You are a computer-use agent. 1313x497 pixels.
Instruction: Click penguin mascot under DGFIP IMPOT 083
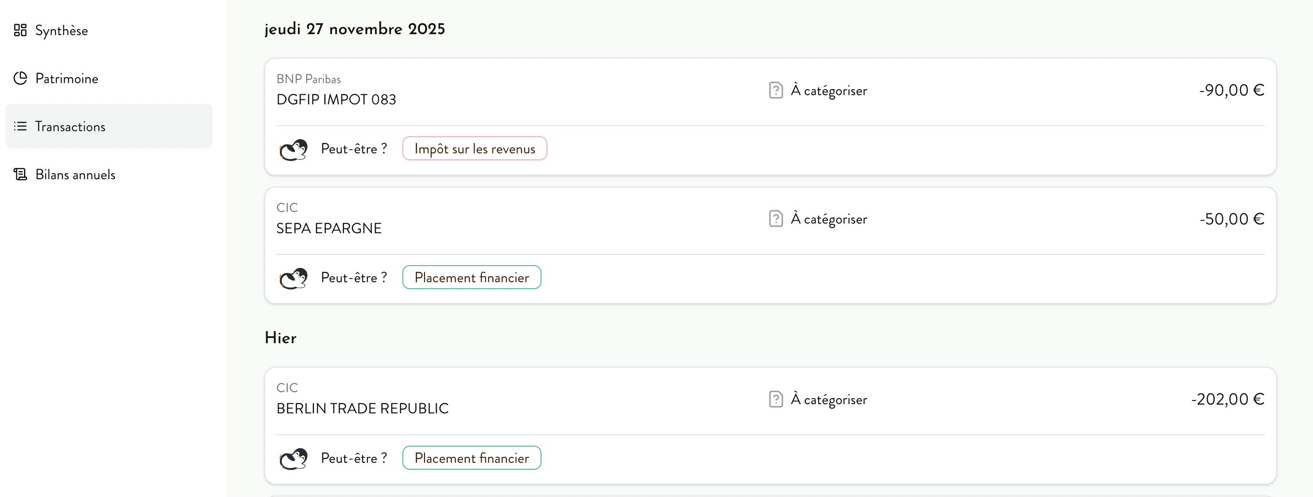(x=293, y=149)
